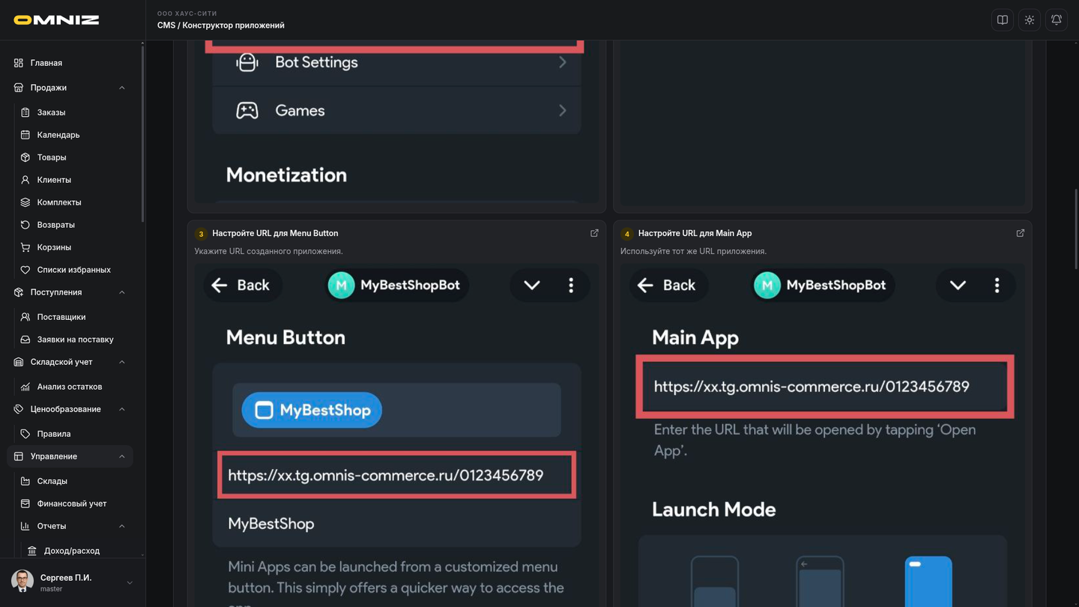The image size is (1079, 607).
Task: Click the Анализ остатков chart icon
Action: click(25, 387)
